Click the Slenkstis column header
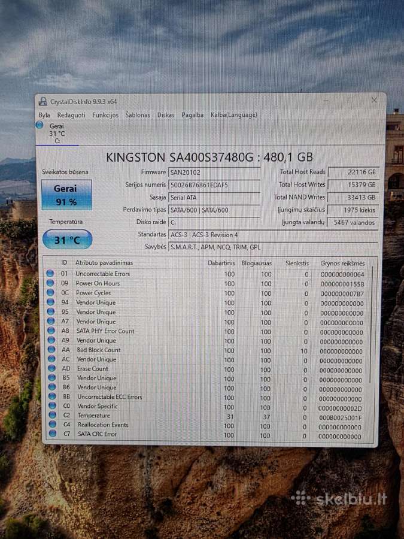This screenshot has width=404, height=539. [x=297, y=264]
